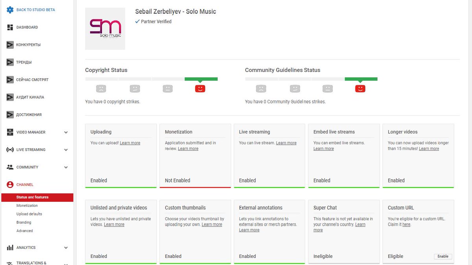The image size is (472, 265).
Task: Click the Analytics bar chart icon
Action: (10, 248)
